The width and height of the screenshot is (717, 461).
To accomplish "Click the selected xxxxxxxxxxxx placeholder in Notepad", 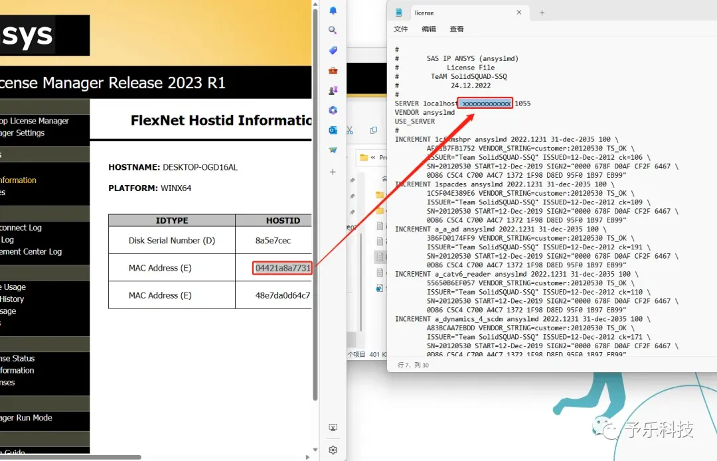I will (x=486, y=103).
